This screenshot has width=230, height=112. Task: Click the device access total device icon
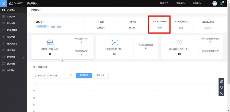tap(50, 43)
